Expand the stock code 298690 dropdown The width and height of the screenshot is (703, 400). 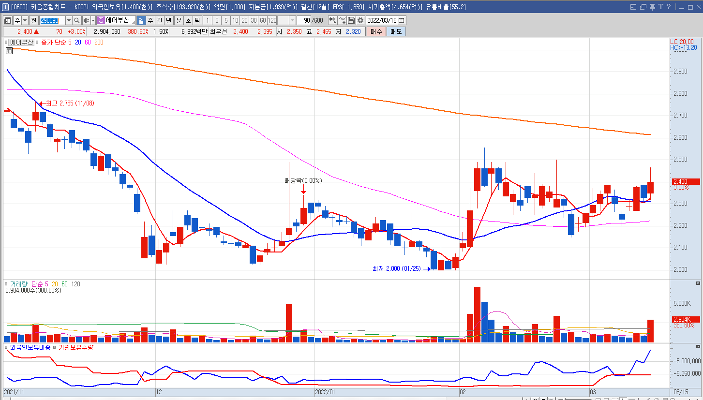[x=69, y=20]
